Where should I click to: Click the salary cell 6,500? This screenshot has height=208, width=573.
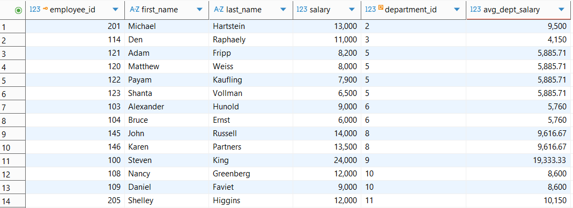(327, 93)
